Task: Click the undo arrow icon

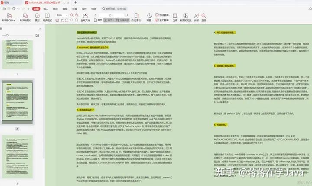Action: (19, 9)
